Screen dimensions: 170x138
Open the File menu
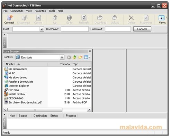coord(6,11)
